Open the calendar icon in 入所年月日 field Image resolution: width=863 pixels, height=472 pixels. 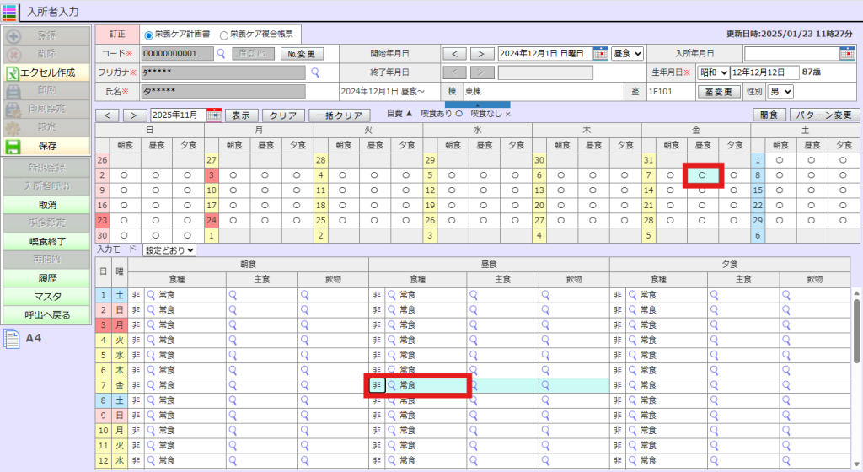point(846,53)
